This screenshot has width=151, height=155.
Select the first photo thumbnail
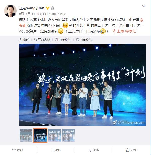click(26, 135)
